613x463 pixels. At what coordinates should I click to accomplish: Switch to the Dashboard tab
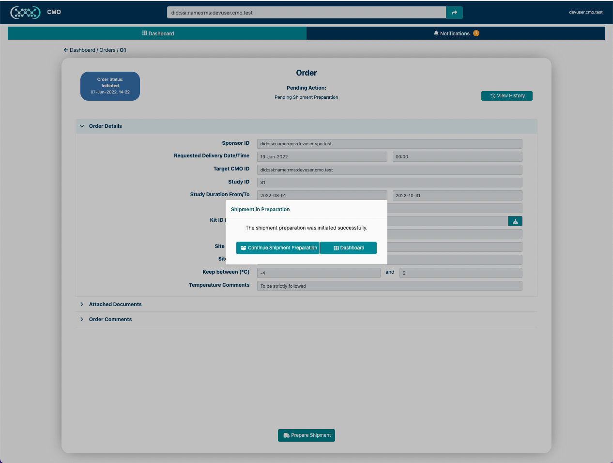[157, 33]
